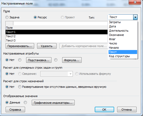Click the Поле column header
The image size is (143, 116).
pyautogui.click(x=57, y=28)
